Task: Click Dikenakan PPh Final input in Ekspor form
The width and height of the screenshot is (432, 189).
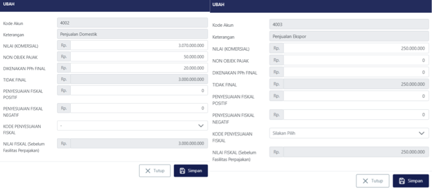Action: click(x=356, y=72)
